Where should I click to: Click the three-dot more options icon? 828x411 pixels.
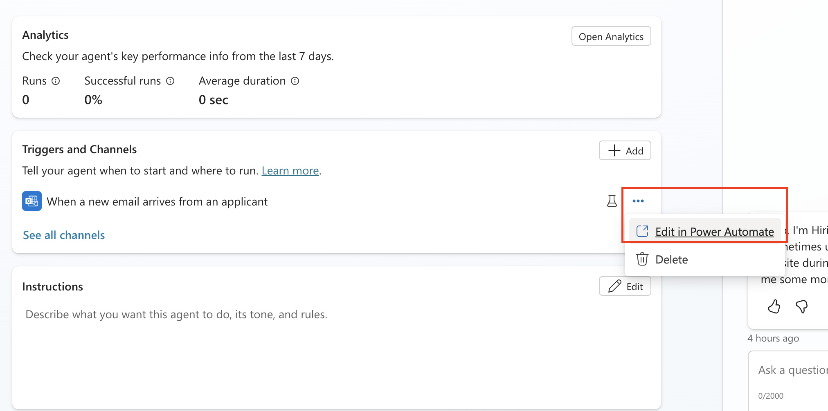[638, 201]
